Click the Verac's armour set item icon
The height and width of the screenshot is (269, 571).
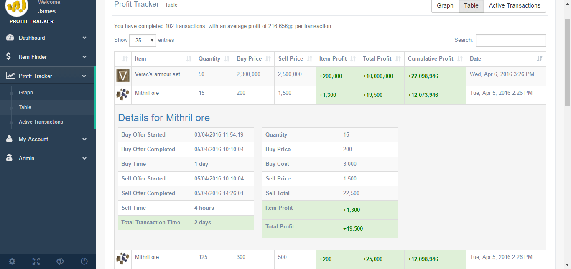click(x=123, y=76)
